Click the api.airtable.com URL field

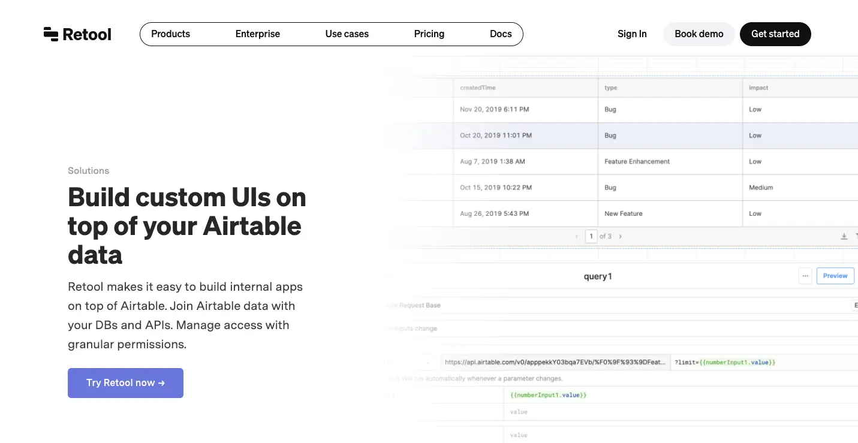(x=555, y=362)
